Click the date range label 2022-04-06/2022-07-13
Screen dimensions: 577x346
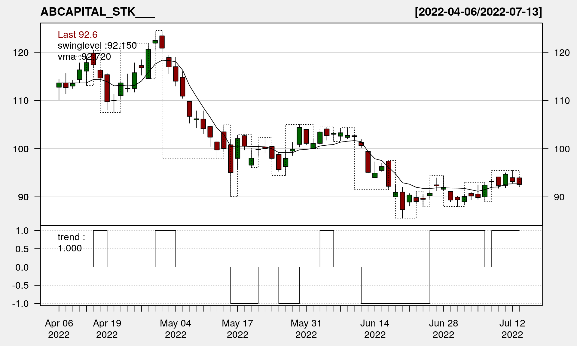[478, 12]
